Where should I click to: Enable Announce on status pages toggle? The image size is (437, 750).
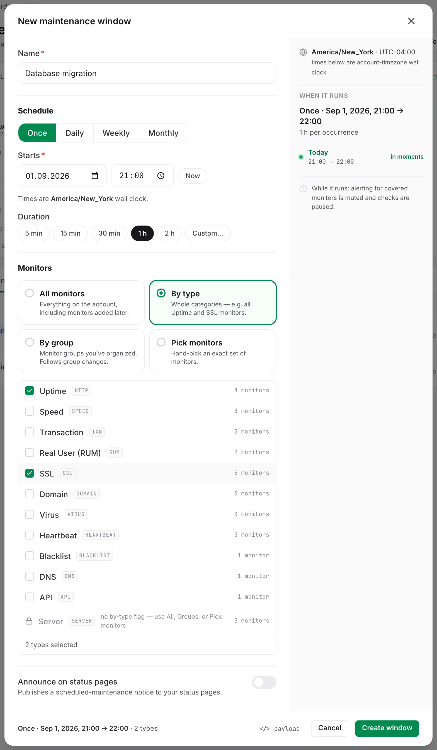coord(264,682)
